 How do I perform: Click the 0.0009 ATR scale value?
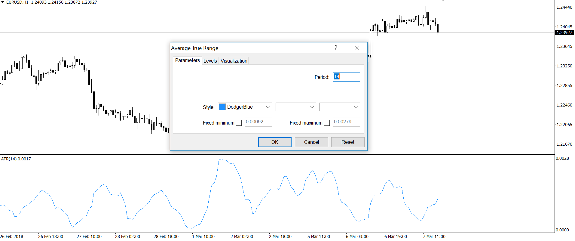562,230
